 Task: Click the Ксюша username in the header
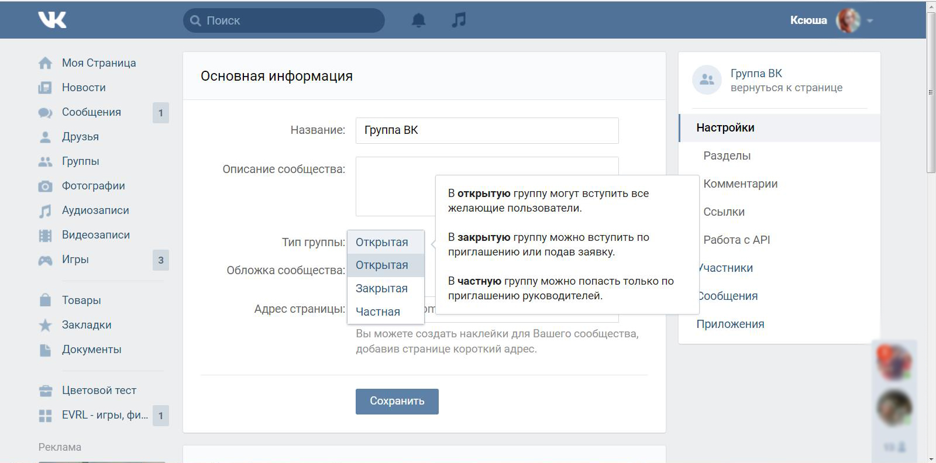tap(808, 20)
